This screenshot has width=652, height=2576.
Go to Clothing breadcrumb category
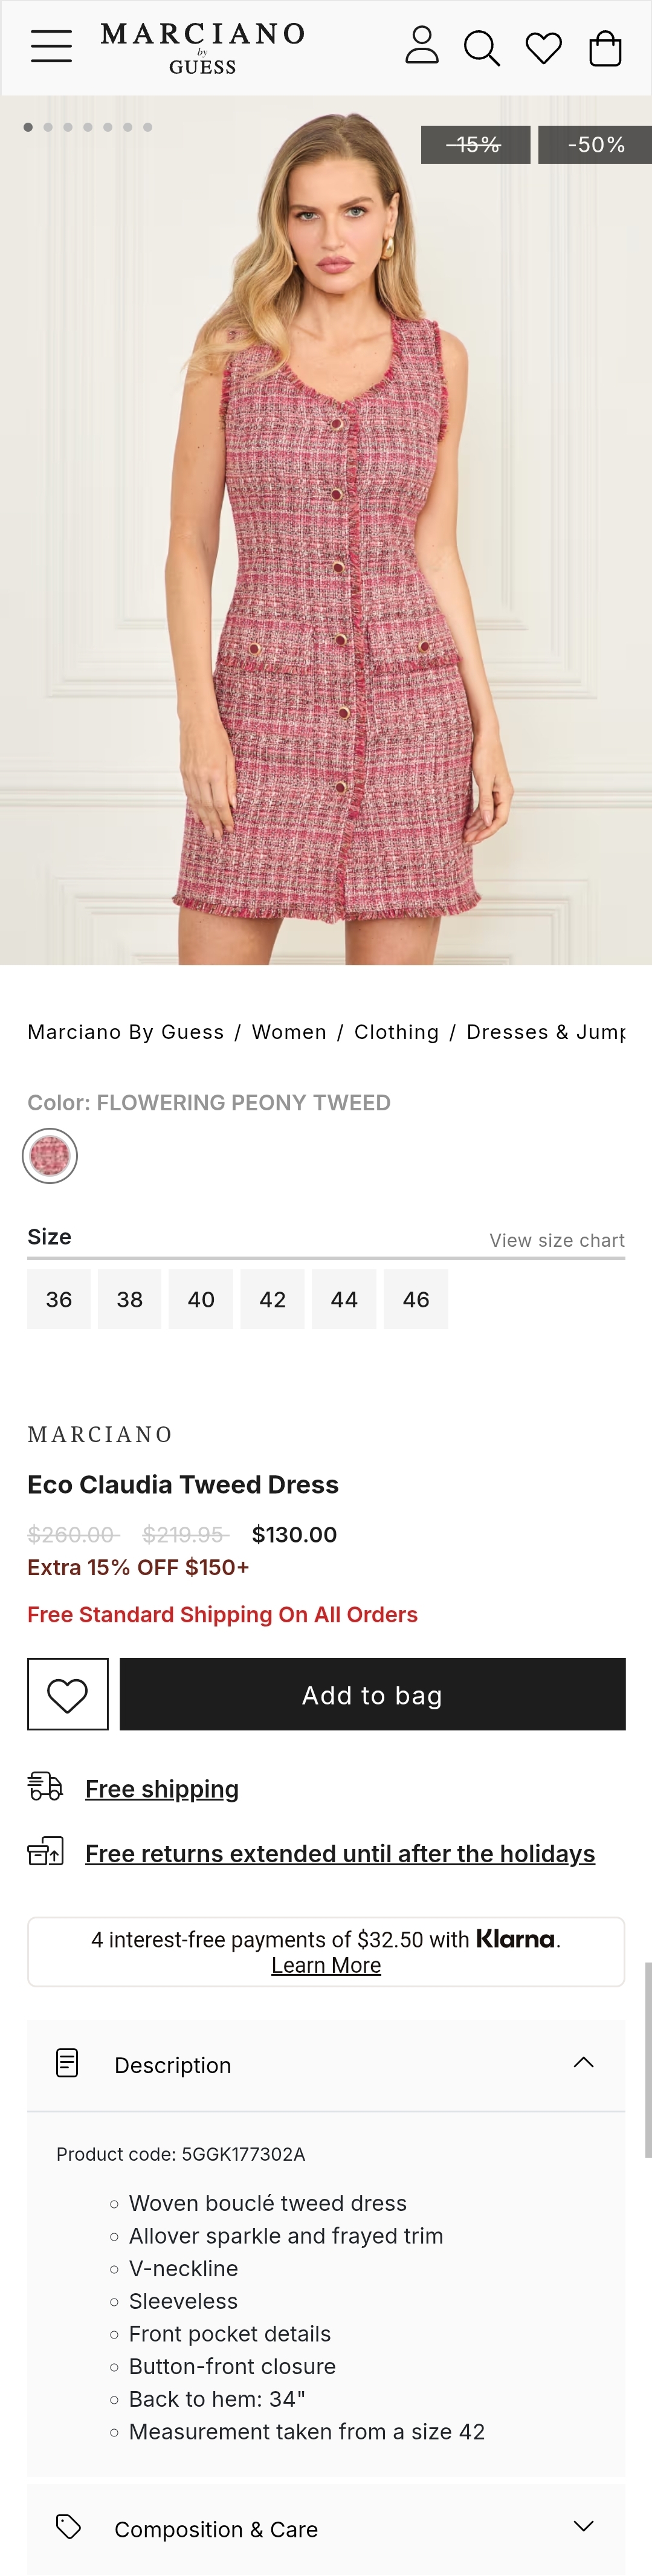pos(396,1032)
